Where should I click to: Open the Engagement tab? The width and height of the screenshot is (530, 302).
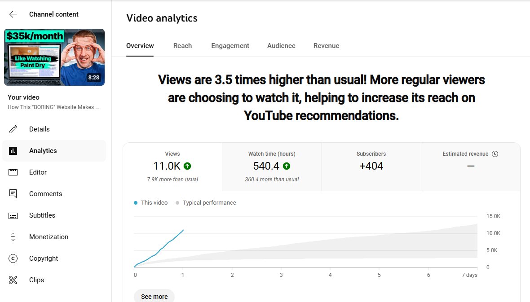coord(230,46)
